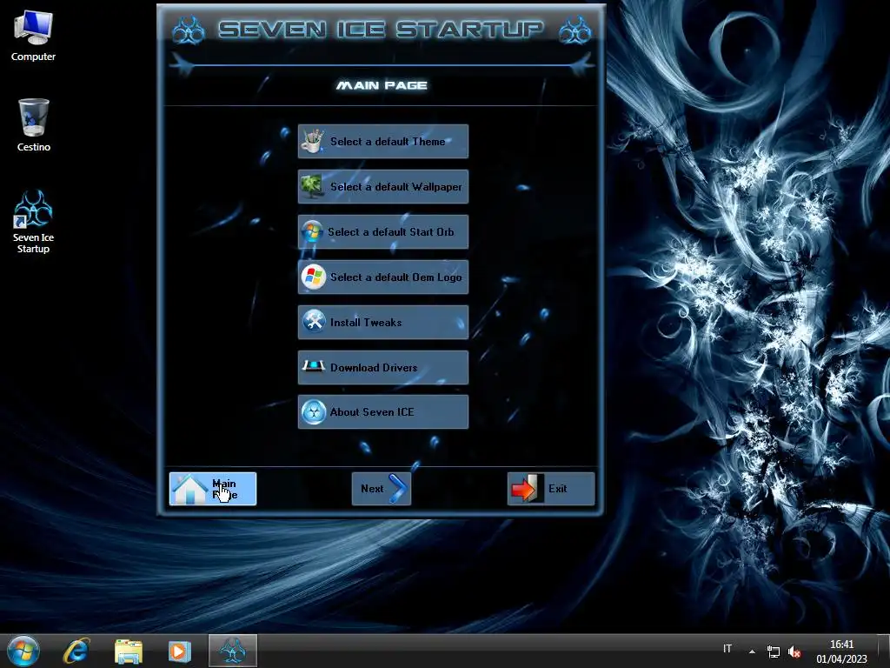Click the biohazard About icon
Image resolution: width=890 pixels, height=668 pixels.
click(x=313, y=411)
